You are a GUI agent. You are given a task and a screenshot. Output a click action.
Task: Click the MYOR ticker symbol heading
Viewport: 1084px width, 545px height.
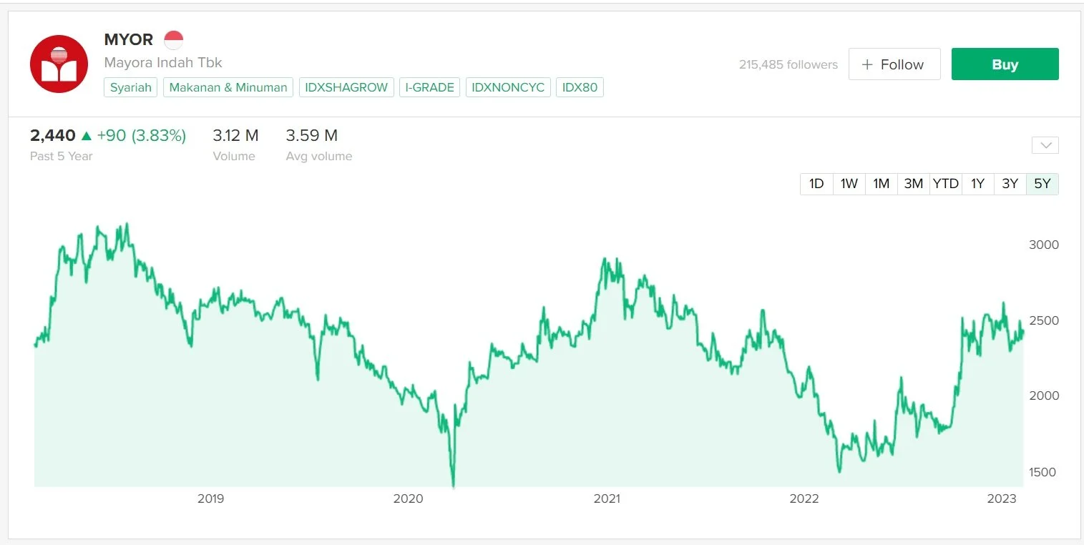129,40
